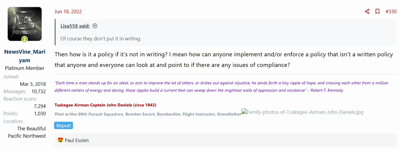Viewport: 401px width, 153px height.
Task: Click the Platinum Member user title
Action: click(25, 68)
